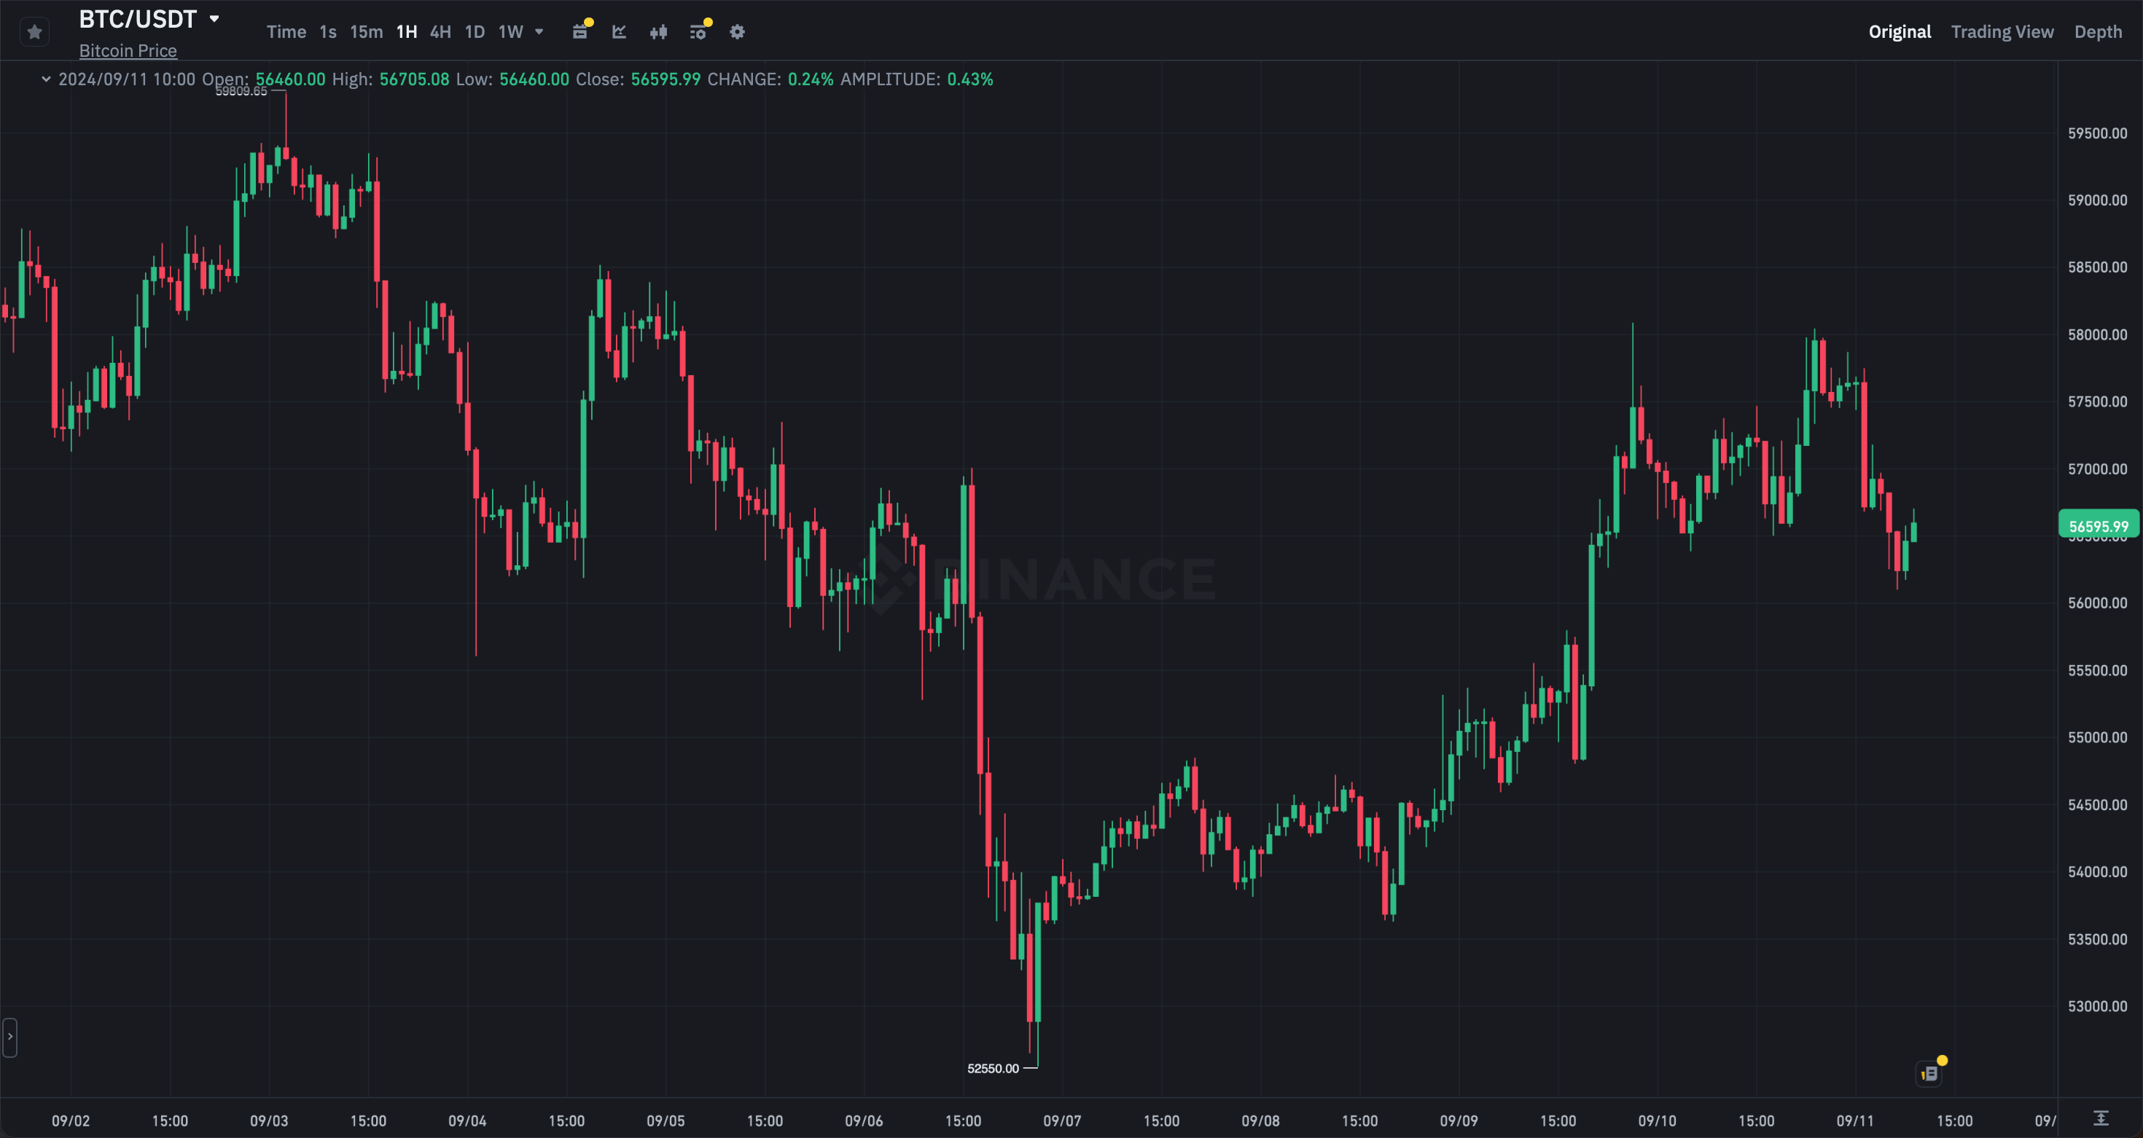Change candlestick chart type icon
Viewport: 2143px width, 1138px height.
[x=658, y=32]
